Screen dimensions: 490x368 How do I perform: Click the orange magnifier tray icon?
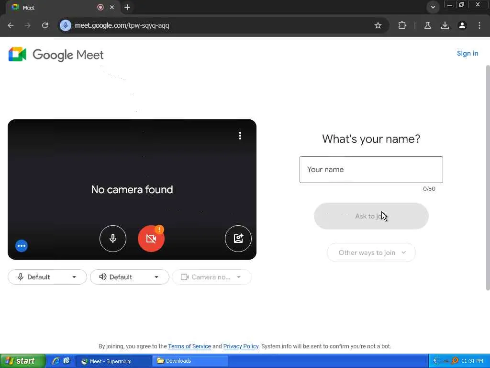pos(455,361)
